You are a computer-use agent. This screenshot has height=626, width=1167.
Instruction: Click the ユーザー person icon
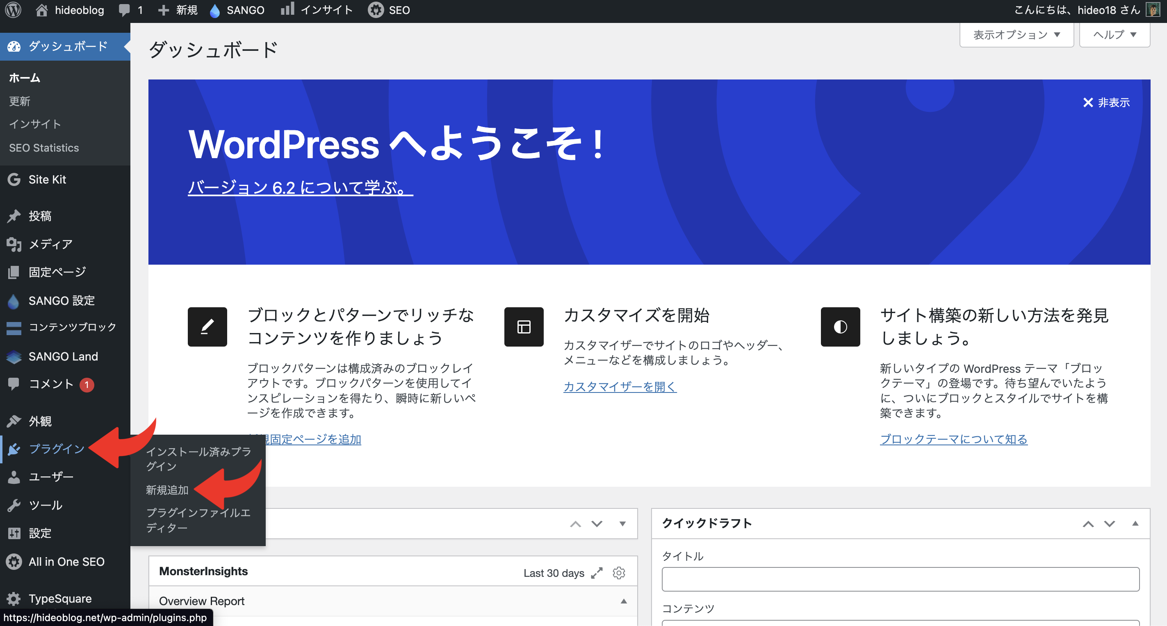14,477
